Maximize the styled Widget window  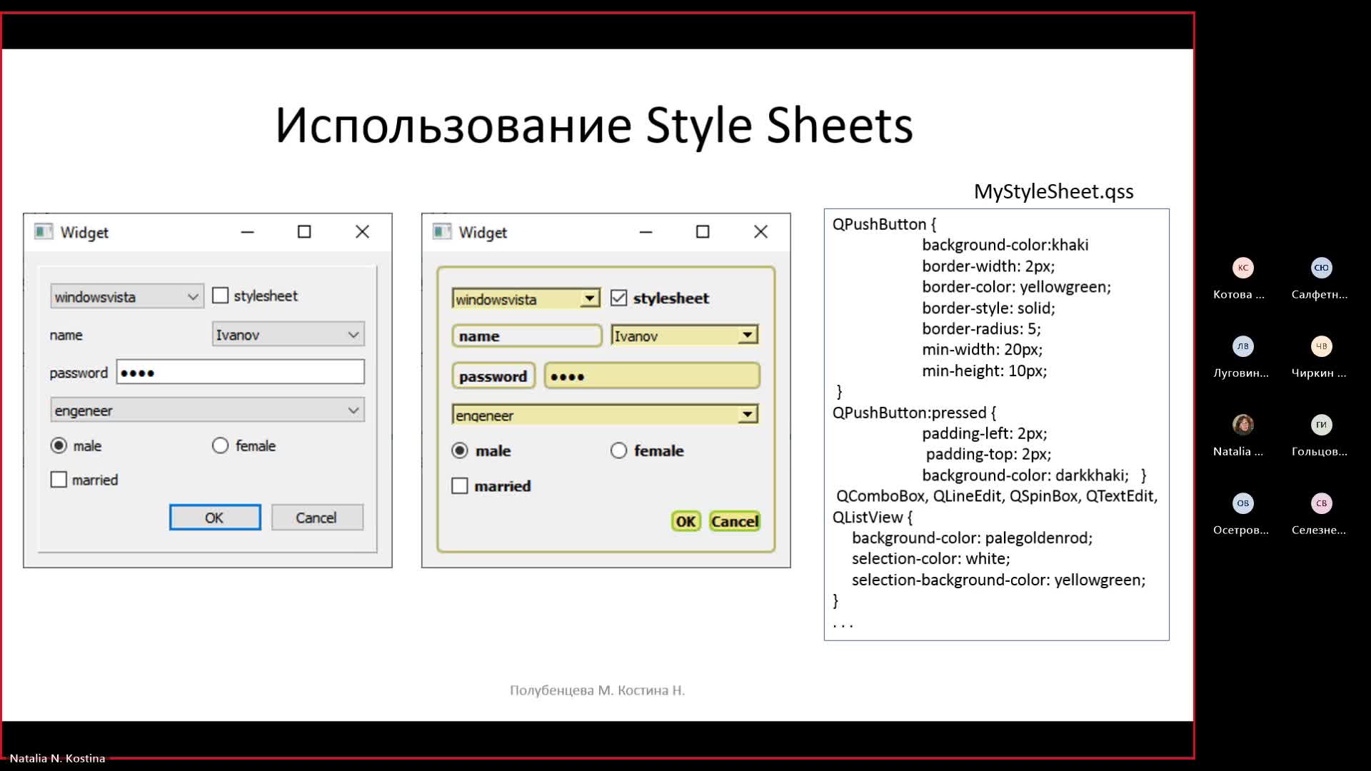703,232
